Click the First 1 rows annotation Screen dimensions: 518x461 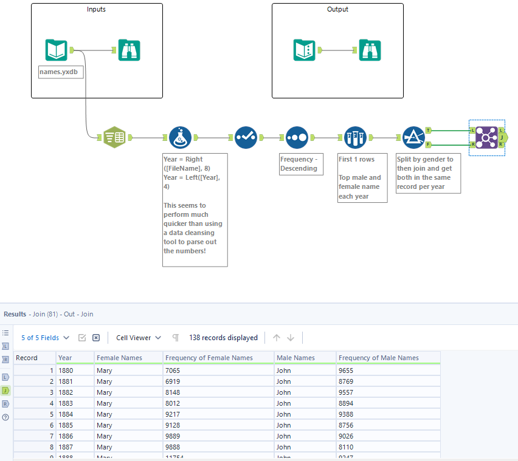[362, 178]
